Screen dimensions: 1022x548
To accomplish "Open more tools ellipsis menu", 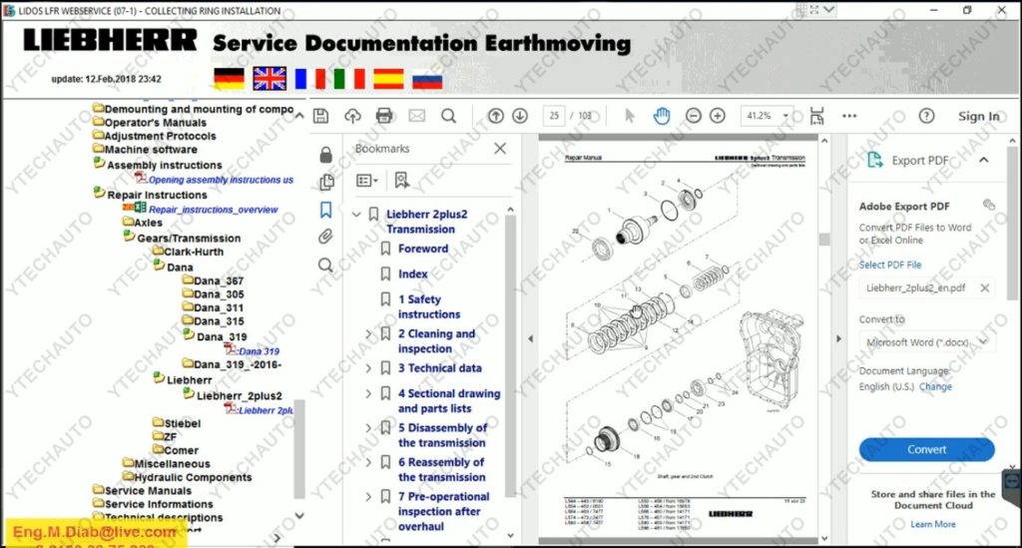I will 849,116.
